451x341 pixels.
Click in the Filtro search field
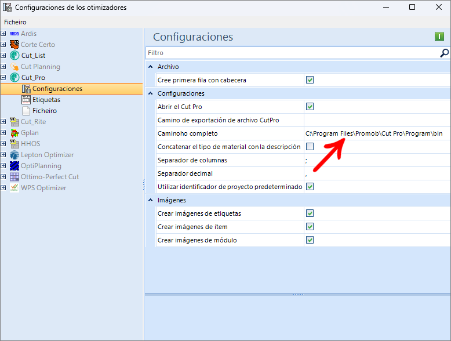coord(292,53)
